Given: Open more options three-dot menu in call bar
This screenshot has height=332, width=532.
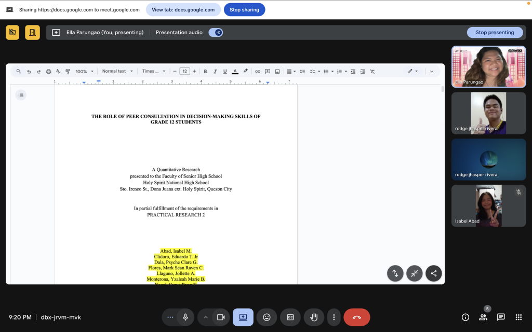Looking at the screenshot, I should (x=334, y=317).
